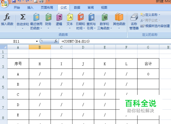The height and width of the screenshot is (124, 171).
Task: Expand the 自动求和 dropdown arrow
Action: click(23, 28)
